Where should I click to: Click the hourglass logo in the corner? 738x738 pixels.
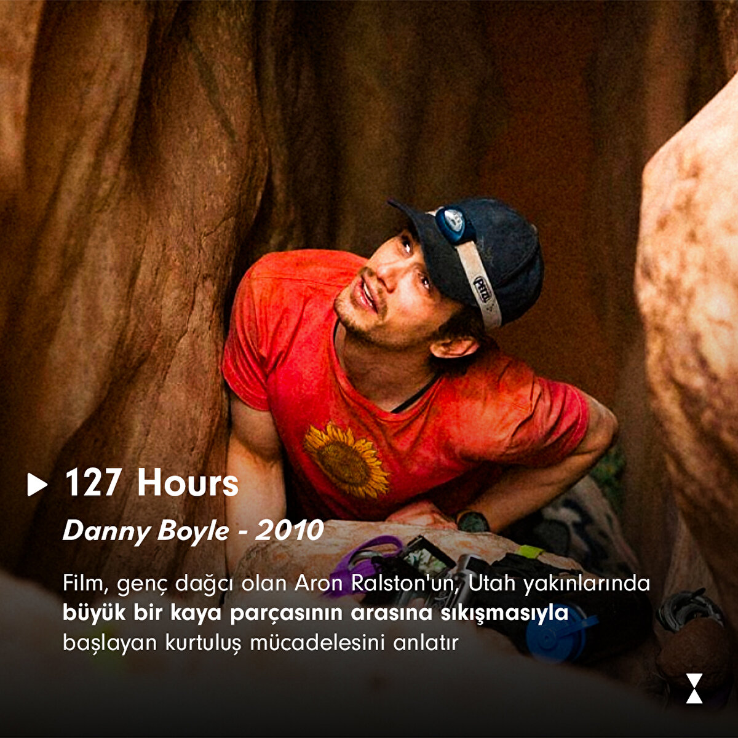click(x=694, y=688)
